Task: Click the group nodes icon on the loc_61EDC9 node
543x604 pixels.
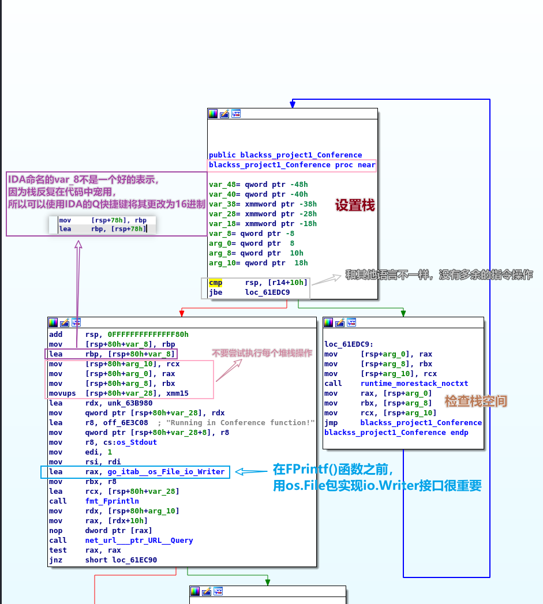Action: click(x=351, y=323)
